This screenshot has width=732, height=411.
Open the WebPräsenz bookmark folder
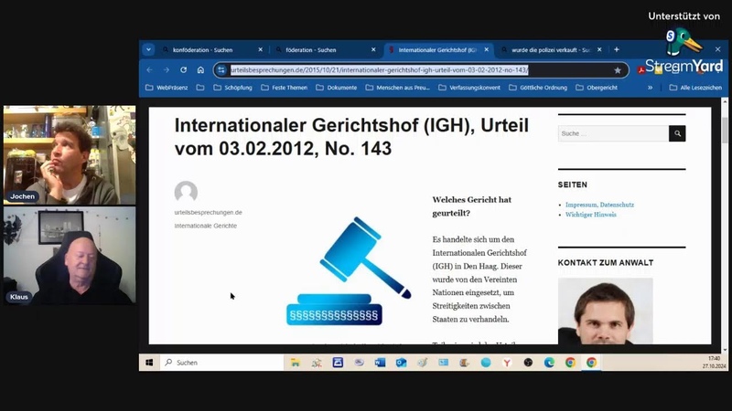click(167, 88)
